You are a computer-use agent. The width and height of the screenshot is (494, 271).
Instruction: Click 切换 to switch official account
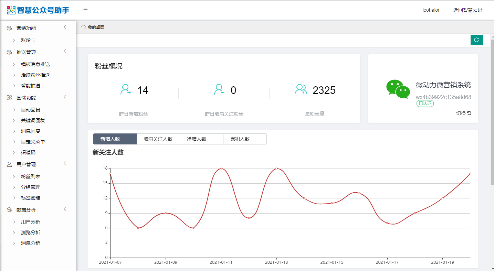pos(463,113)
